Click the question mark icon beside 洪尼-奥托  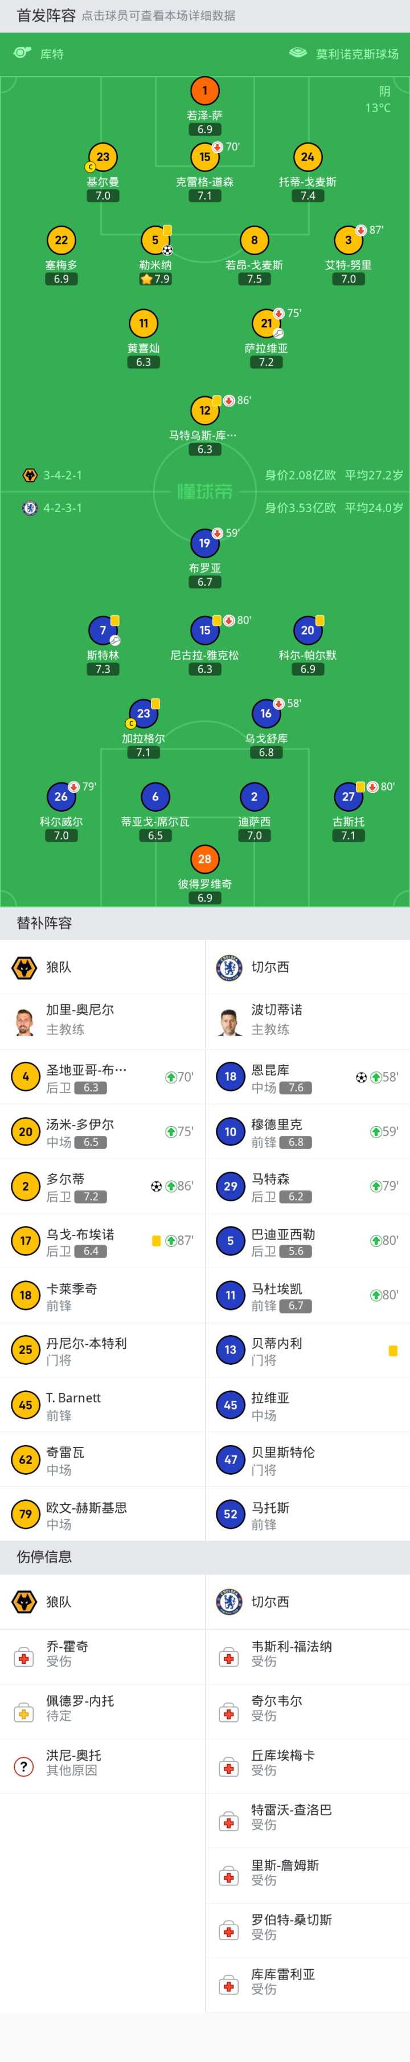pyautogui.click(x=25, y=1766)
